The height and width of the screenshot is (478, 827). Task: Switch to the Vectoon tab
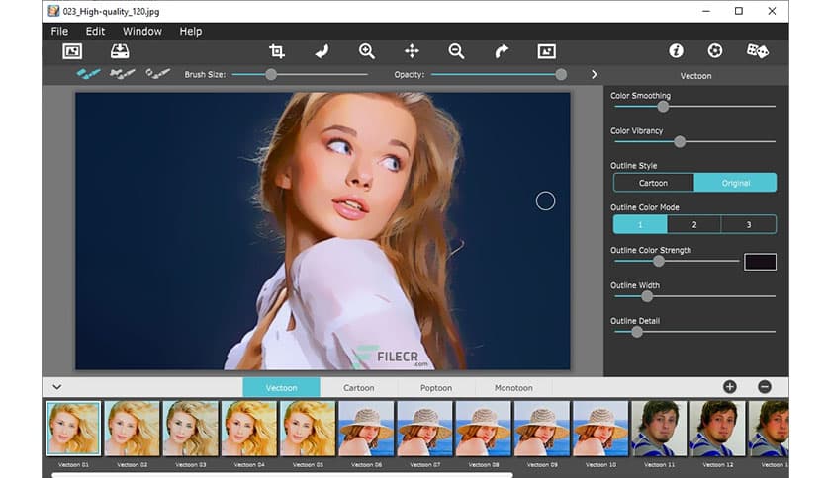pos(281,387)
